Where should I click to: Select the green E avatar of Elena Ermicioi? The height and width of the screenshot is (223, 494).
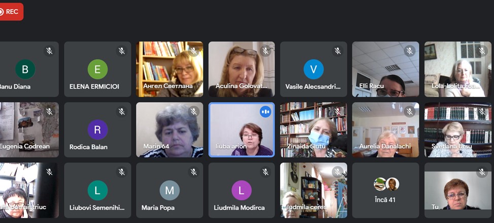click(98, 69)
